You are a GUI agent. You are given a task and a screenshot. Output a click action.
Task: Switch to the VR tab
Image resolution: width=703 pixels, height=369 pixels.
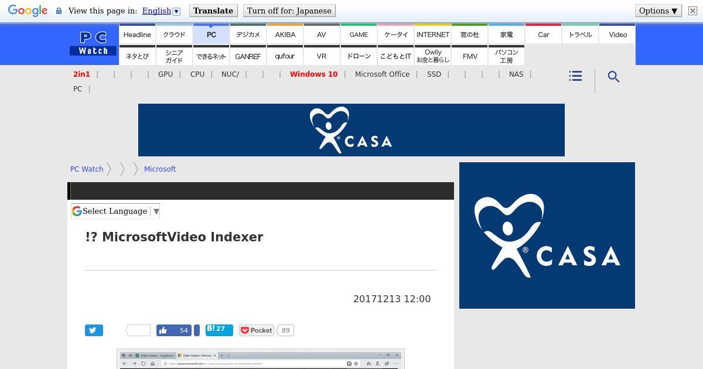(322, 56)
